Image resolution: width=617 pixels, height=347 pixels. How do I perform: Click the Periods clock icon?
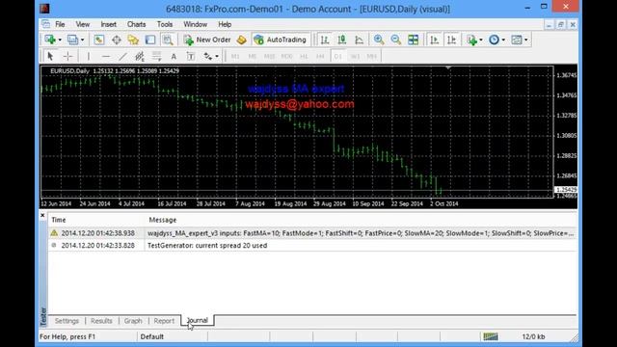point(494,40)
